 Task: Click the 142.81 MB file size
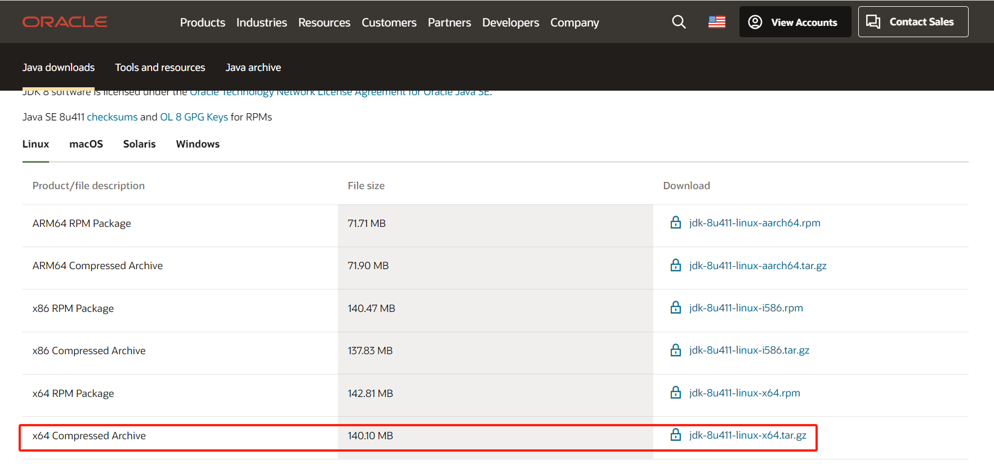click(x=371, y=394)
